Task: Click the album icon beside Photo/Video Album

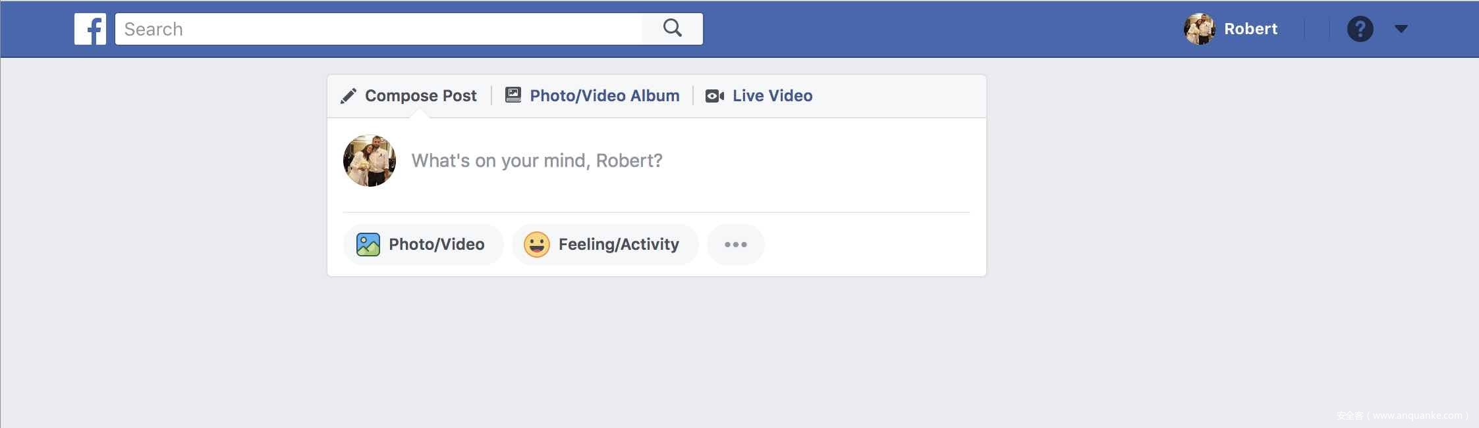Action: pos(513,95)
